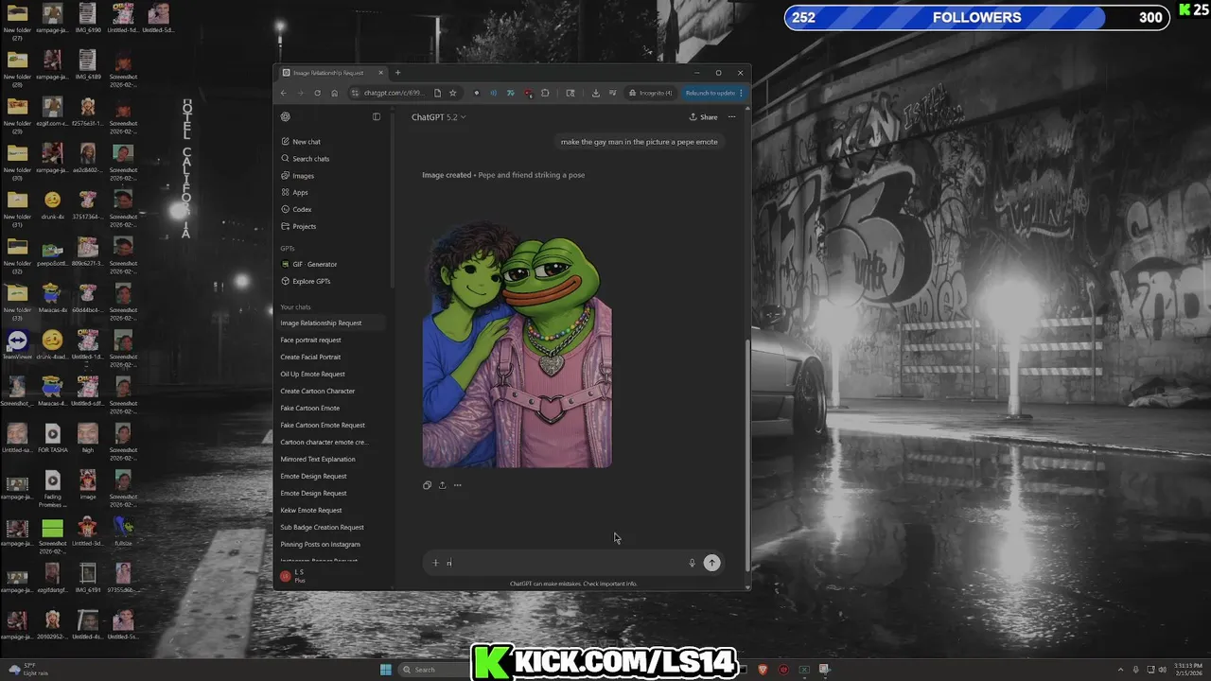
Task: Open the generated Pepe image
Action: pyautogui.click(x=517, y=343)
